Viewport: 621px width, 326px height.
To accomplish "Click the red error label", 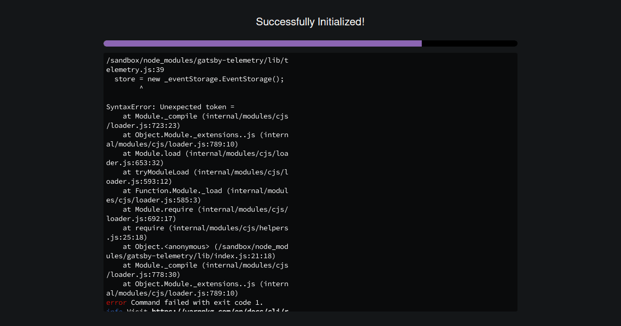I will coord(115,302).
